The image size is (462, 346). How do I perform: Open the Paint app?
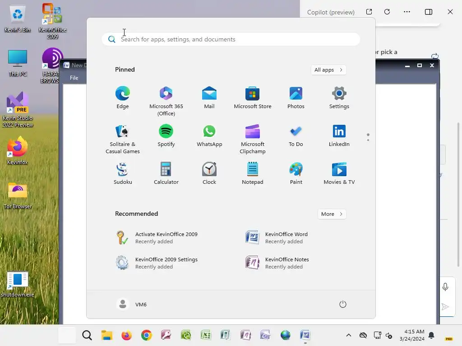pos(296,173)
